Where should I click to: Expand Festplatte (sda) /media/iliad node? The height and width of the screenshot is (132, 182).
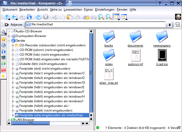coord(13,115)
